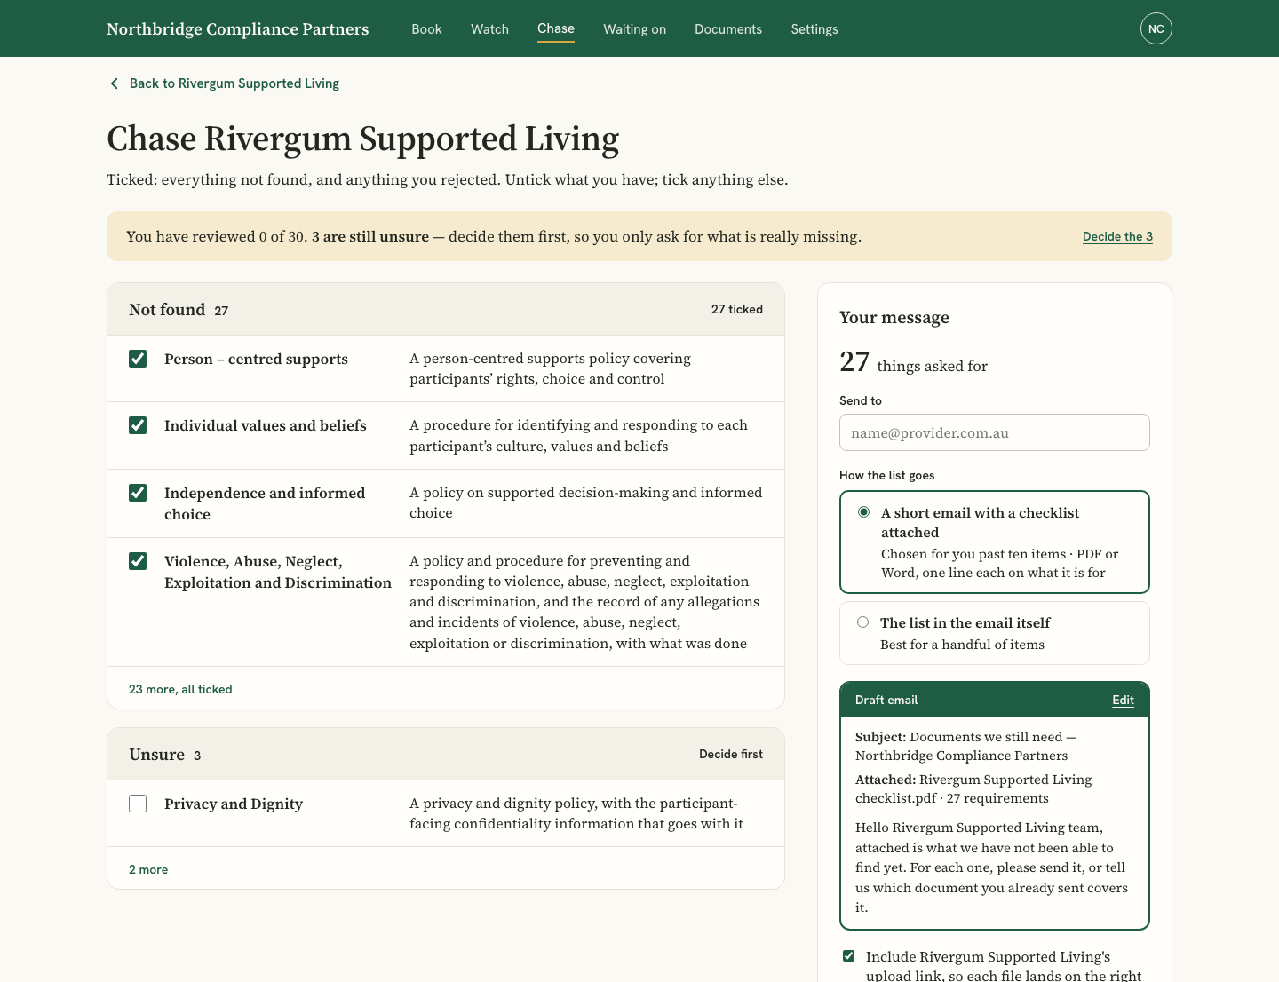Open the Watch tab

489,29
